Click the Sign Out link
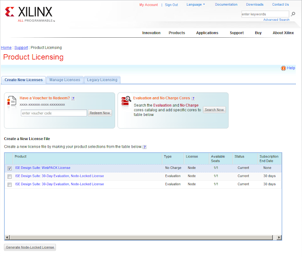The width and height of the screenshot is (302, 257). [171, 5]
